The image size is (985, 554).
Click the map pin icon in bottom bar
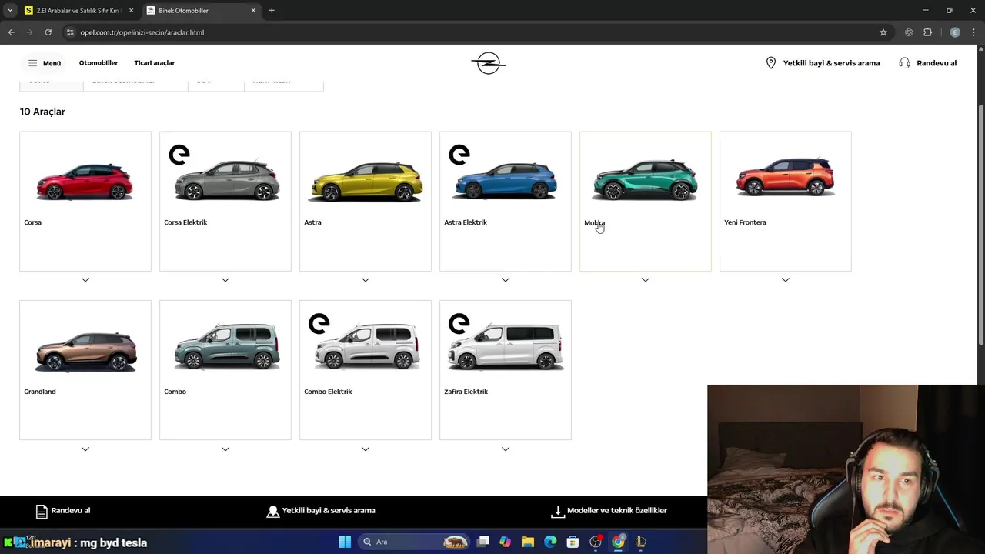point(272,511)
